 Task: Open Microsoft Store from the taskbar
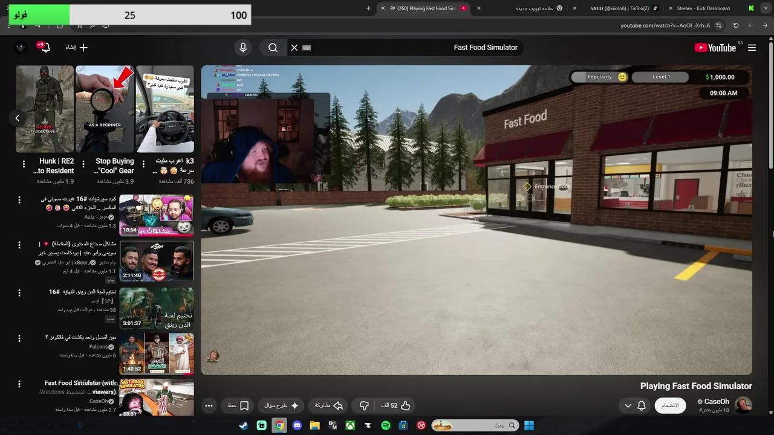403,425
